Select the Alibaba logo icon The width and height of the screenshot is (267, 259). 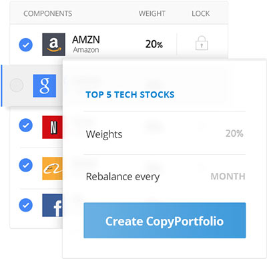click(53, 168)
